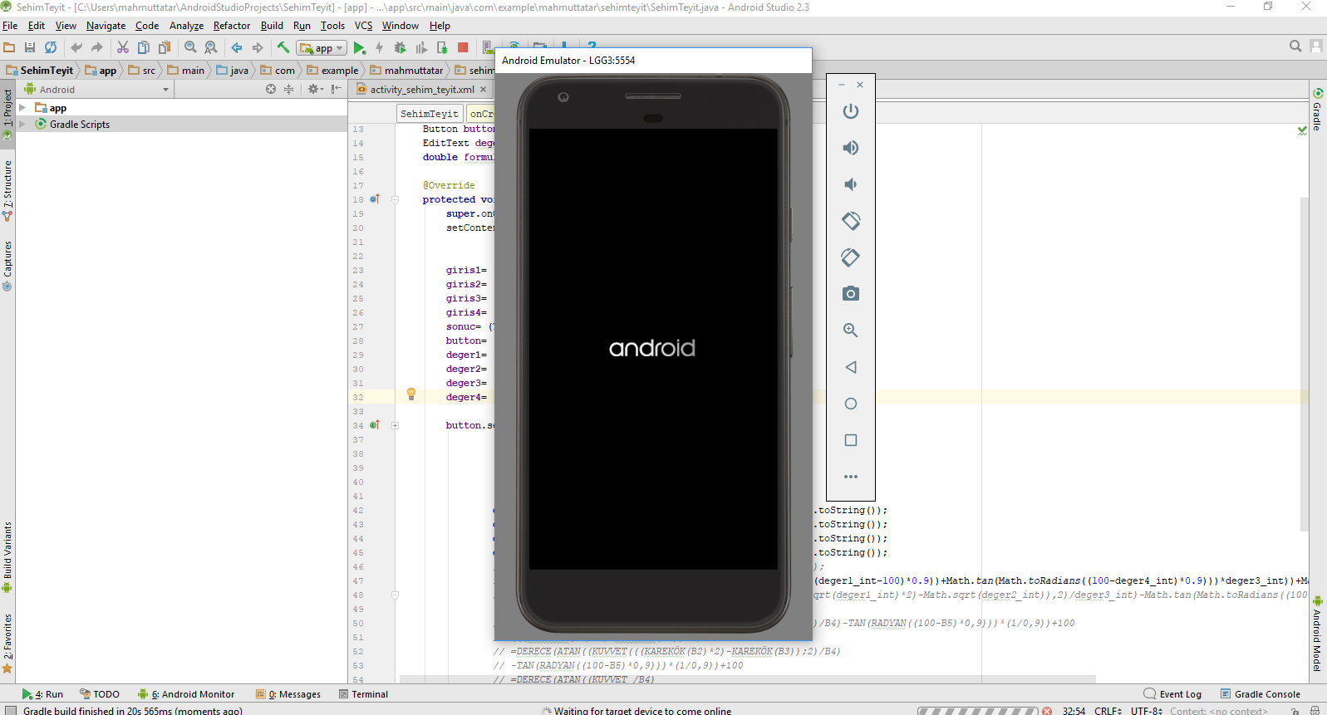Click the emulator Home circle button
The width and height of the screenshot is (1327, 715).
[850, 404]
